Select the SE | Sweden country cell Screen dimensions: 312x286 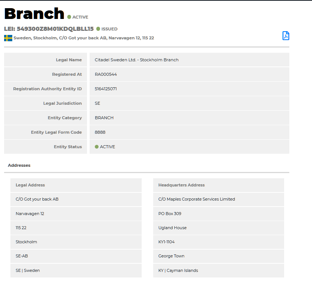(x=76, y=270)
